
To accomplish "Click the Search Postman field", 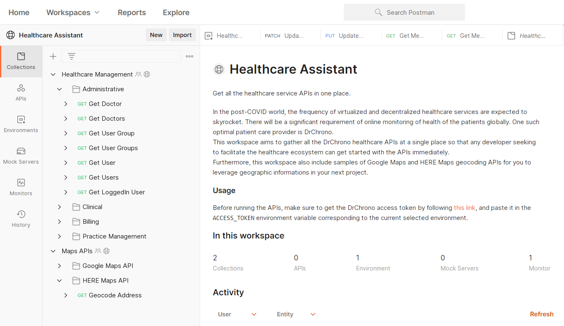I will 404,13.
